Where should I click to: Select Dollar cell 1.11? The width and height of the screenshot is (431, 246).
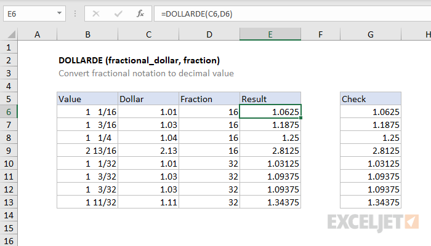click(148, 202)
